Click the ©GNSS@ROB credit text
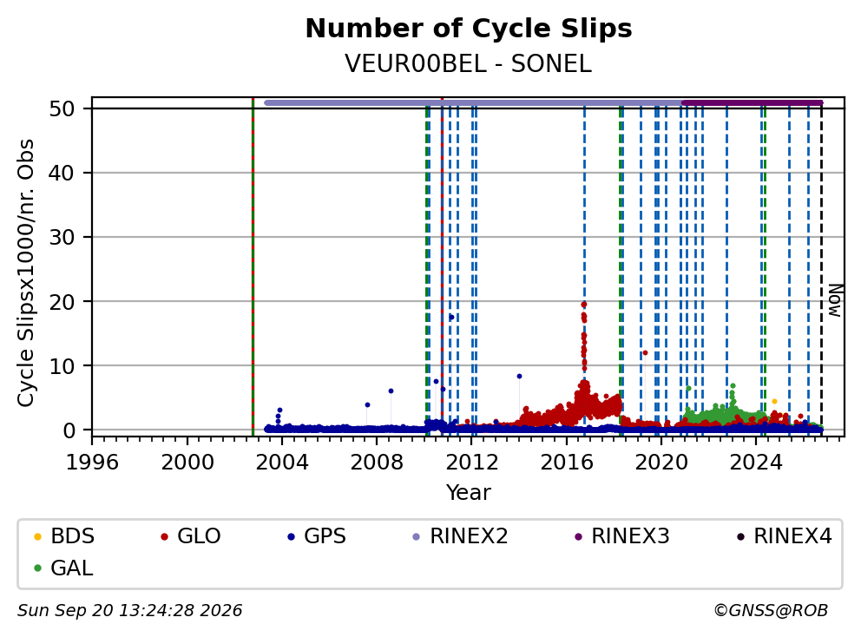Viewport: 861px width, 637px height. point(771,611)
